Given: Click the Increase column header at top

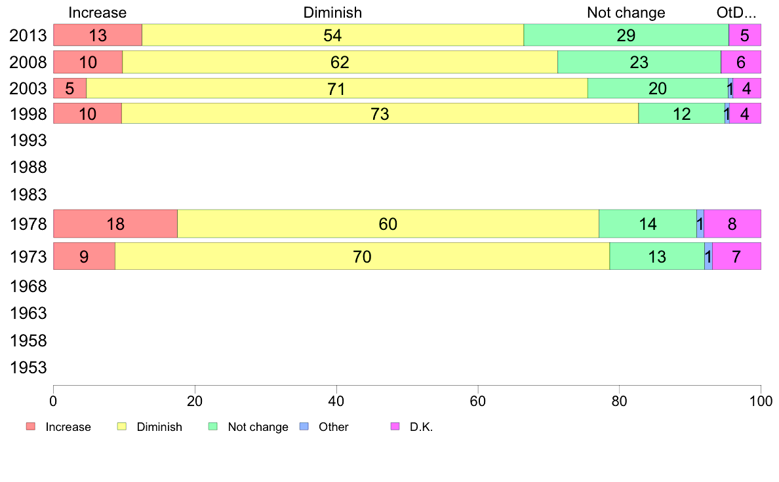Looking at the screenshot, I should 97,12.
